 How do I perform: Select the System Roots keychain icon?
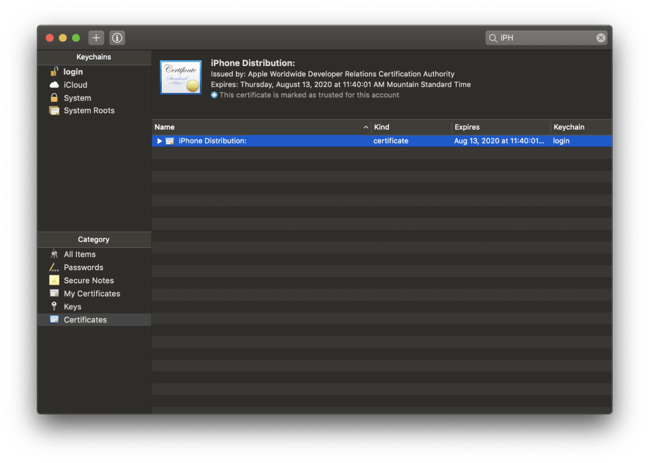point(54,110)
